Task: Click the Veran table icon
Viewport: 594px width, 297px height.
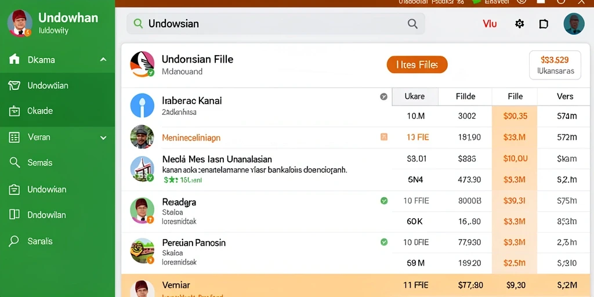Action: tap(14, 137)
